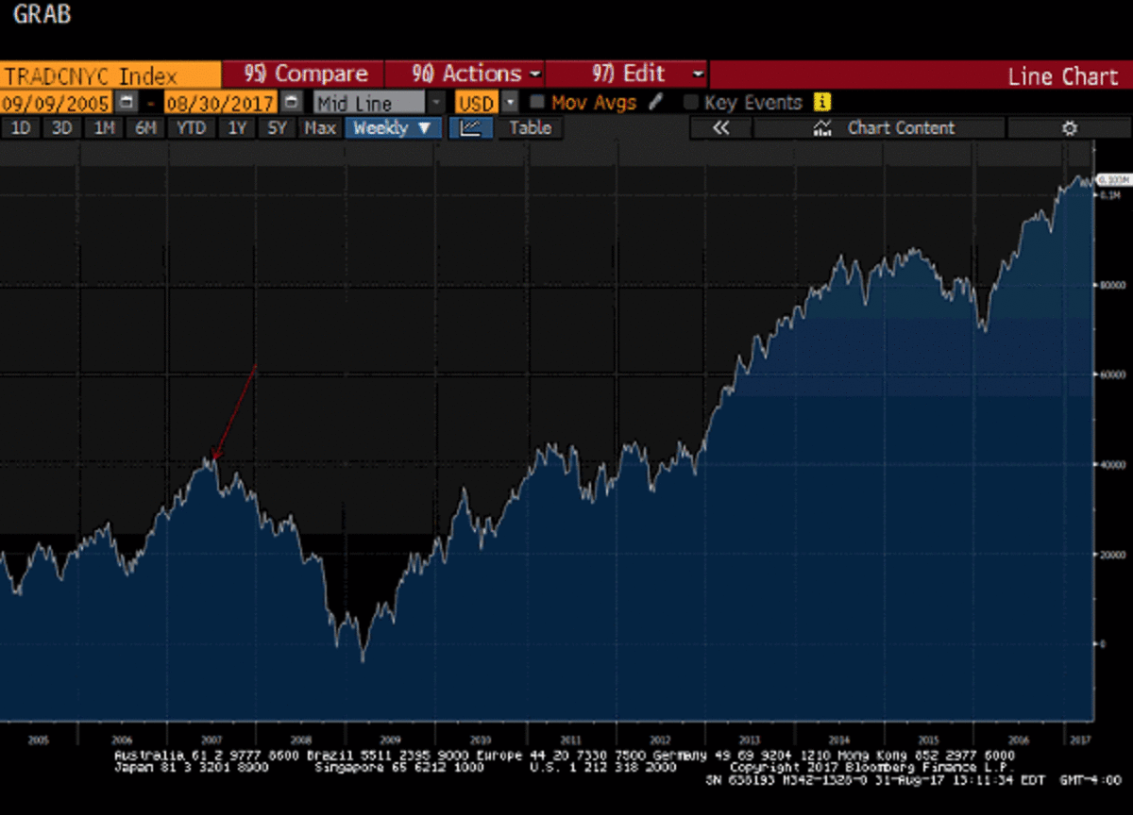Select the 1M range tab
Image resolution: width=1133 pixels, height=815 pixels.
(104, 128)
